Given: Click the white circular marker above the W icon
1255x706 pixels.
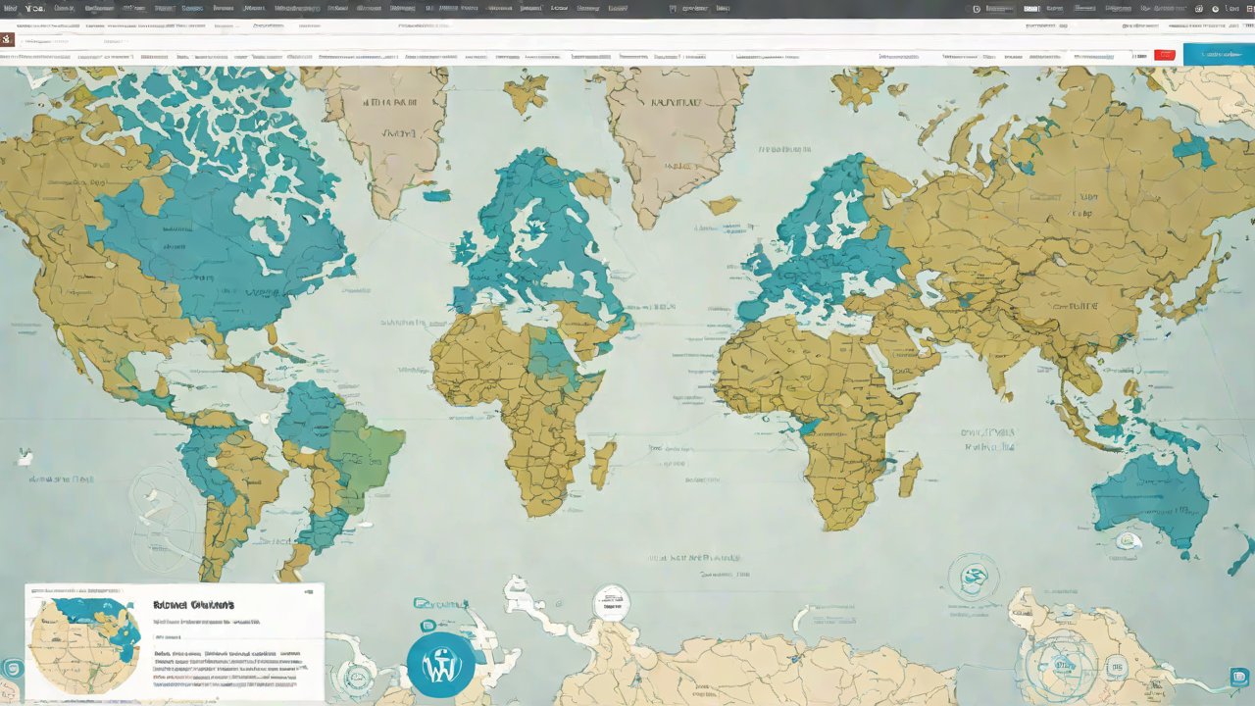Looking at the screenshot, I should tap(611, 603).
